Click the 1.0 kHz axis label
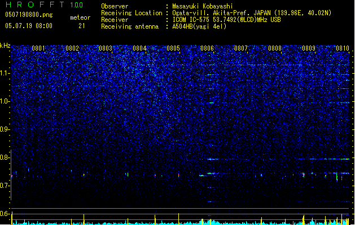This screenshot has height=225, width=355. 5,101
